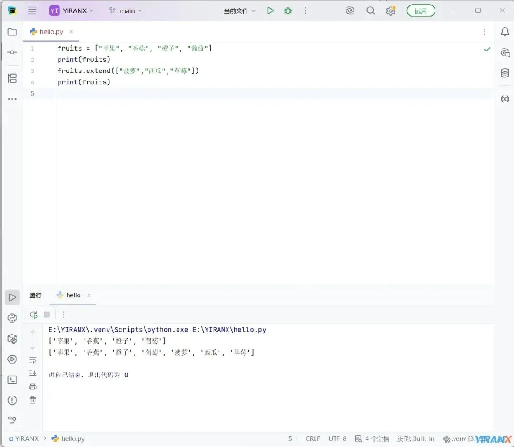Stop the running process

tap(47, 315)
